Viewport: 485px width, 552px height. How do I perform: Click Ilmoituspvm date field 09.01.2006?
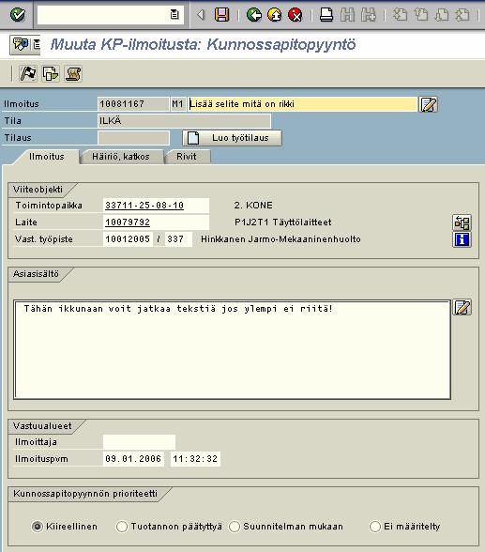[x=133, y=459]
